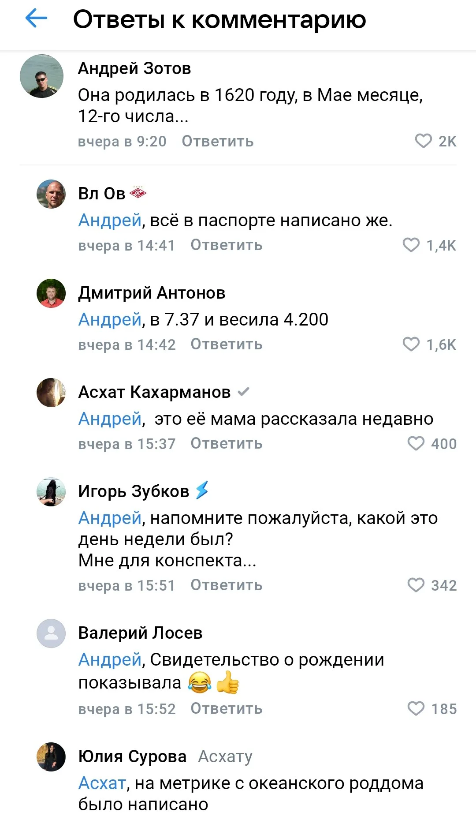Screen dimensions: 476x820
Task: Open Юлия Сурова's avatar picture
Action: pos(51,757)
